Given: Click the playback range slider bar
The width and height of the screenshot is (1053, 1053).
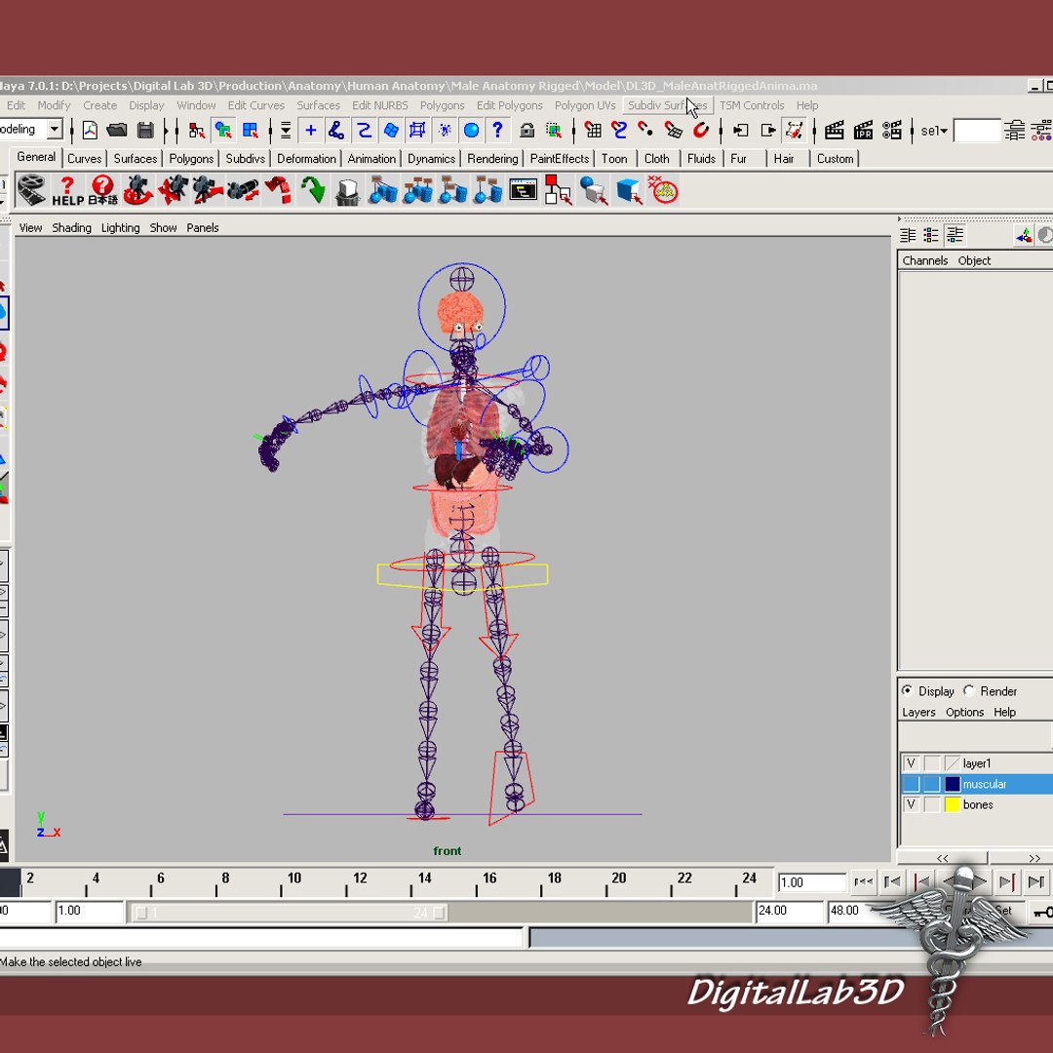Looking at the screenshot, I should (x=289, y=913).
